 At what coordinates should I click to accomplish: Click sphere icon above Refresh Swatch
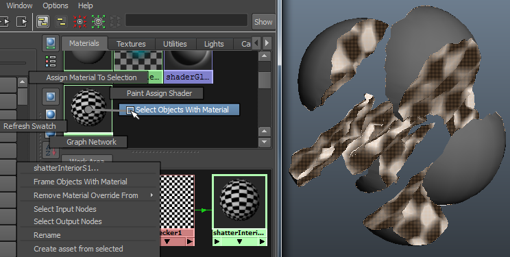pos(51,114)
